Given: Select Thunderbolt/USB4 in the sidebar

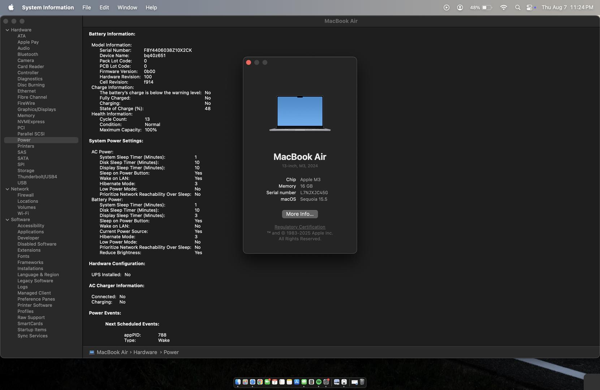Looking at the screenshot, I should 37,177.
